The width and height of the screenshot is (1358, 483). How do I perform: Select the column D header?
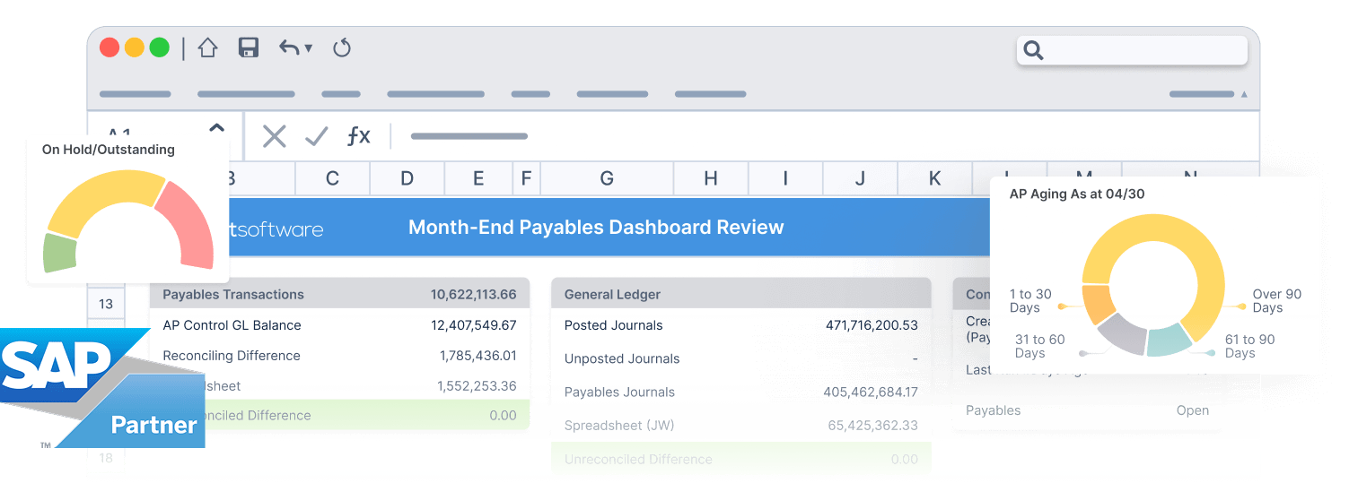click(x=407, y=178)
